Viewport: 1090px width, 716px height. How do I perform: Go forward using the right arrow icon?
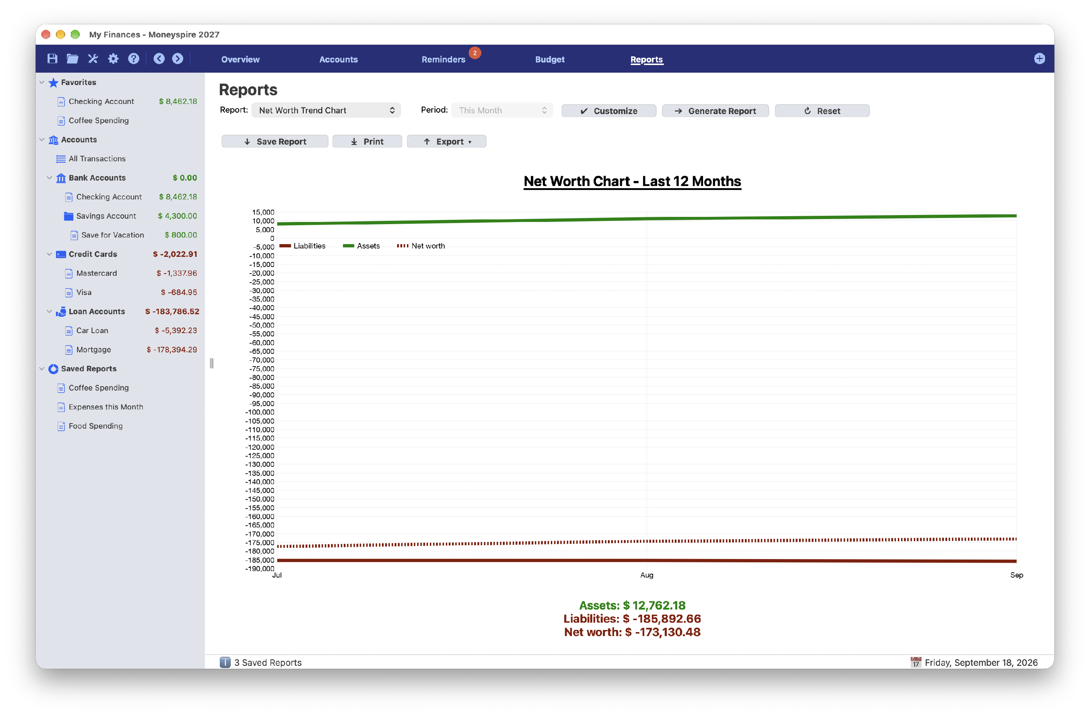coord(178,58)
